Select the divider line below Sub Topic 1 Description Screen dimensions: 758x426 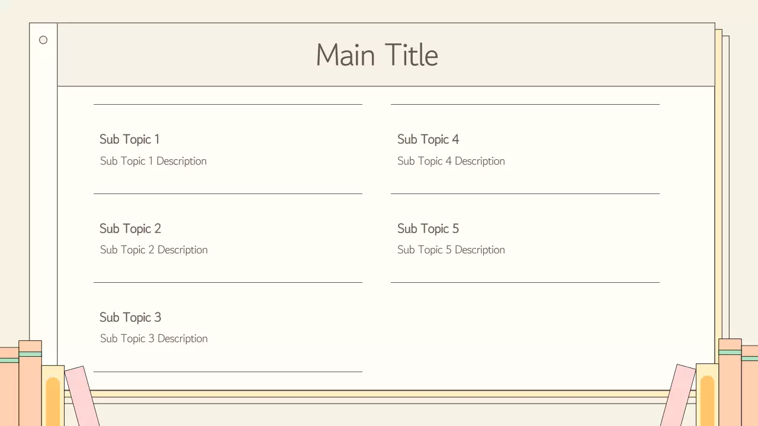tap(228, 193)
